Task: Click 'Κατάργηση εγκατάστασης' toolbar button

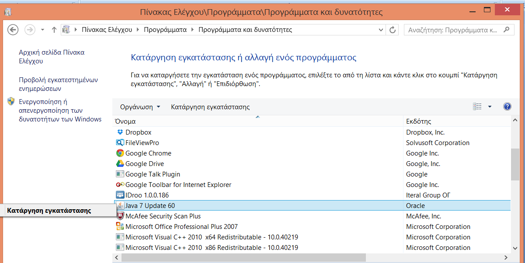Action: pos(210,107)
